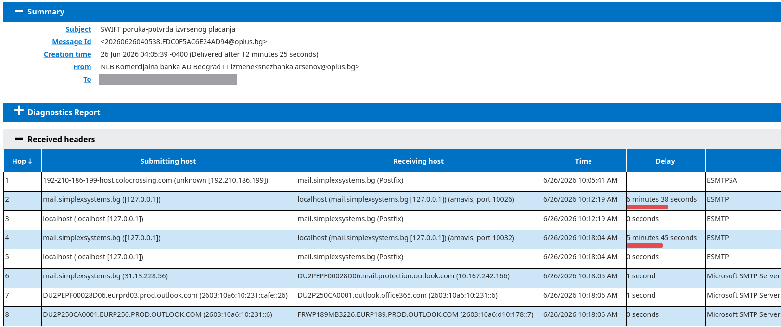The height and width of the screenshot is (327, 781).
Task: Click the Creation time link
Action: click(67, 54)
